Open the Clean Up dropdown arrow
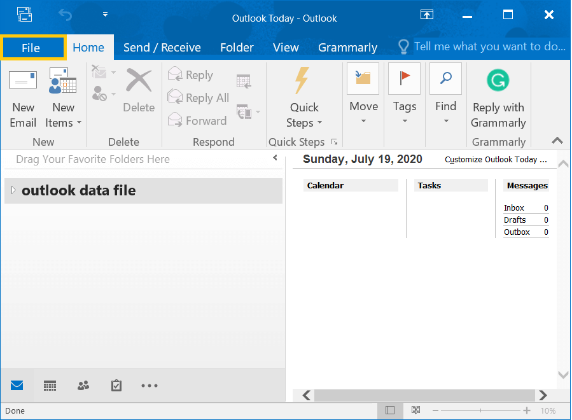Viewport: 572px width, 420px height. pyautogui.click(x=113, y=73)
